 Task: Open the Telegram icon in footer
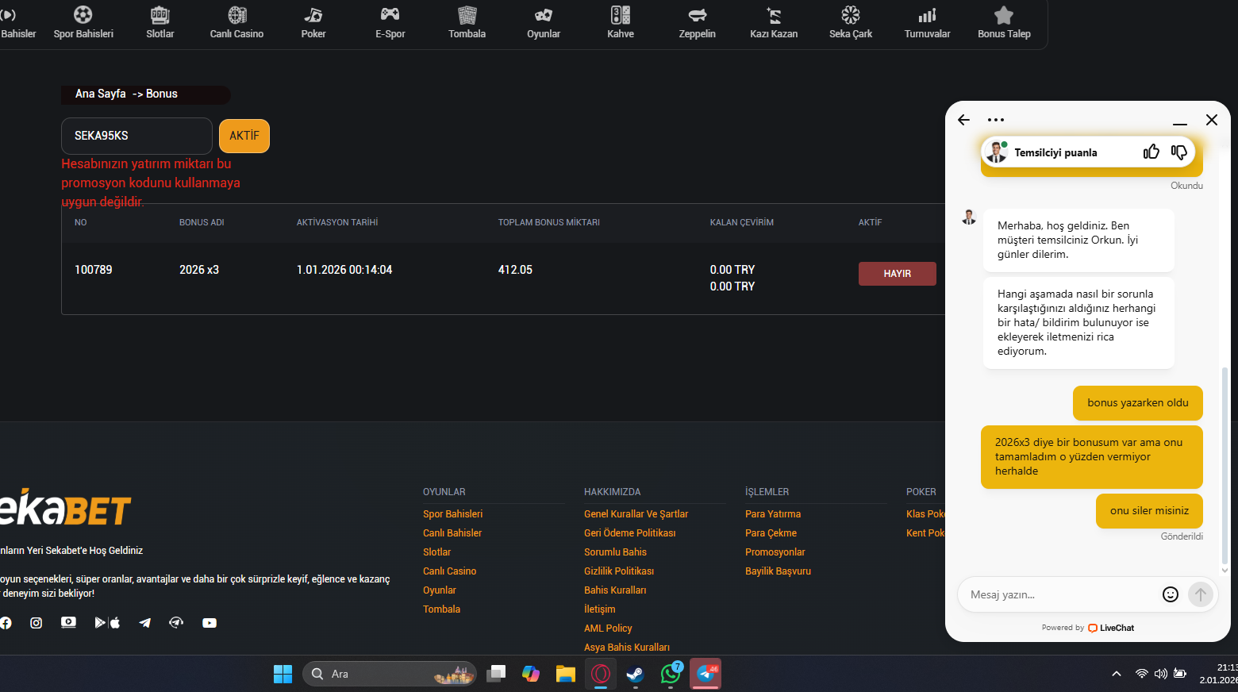[144, 623]
